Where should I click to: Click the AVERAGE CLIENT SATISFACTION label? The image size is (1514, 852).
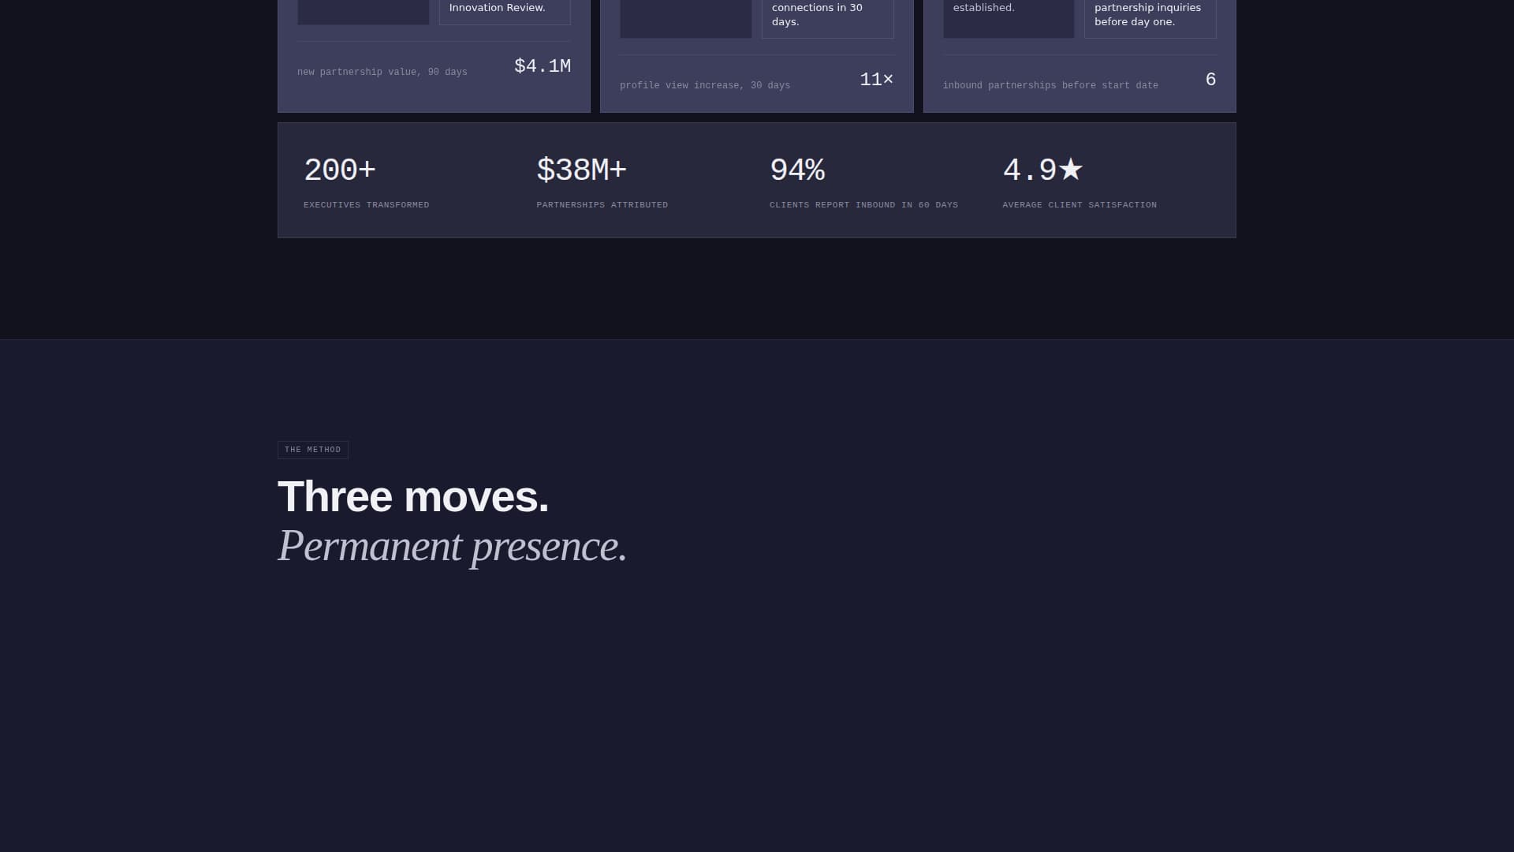(x=1080, y=205)
